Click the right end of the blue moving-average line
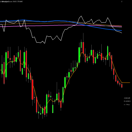 coord(121,31)
